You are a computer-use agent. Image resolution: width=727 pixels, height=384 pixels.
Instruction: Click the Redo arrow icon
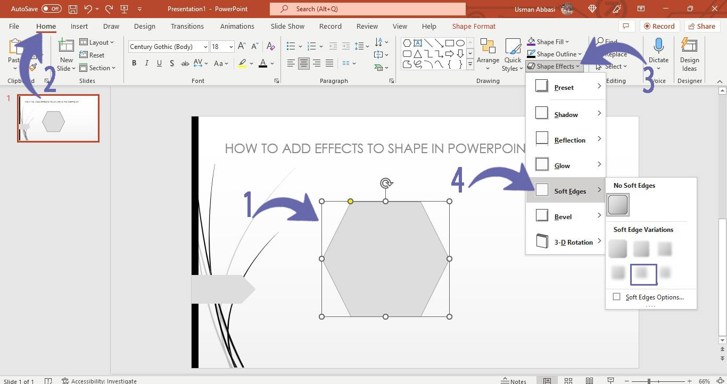click(109, 9)
